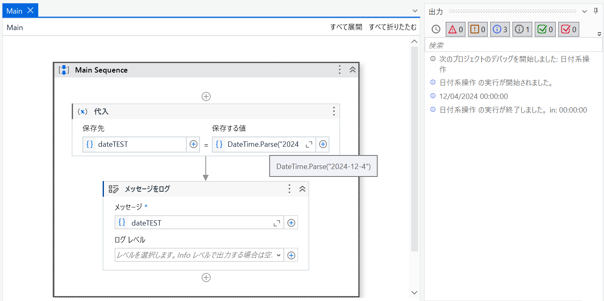Toggle green check filter showing 0
The image size is (604, 301).
[x=545, y=29]
